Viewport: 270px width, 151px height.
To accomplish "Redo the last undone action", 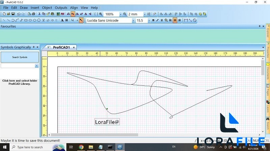I will pos(23,14).
